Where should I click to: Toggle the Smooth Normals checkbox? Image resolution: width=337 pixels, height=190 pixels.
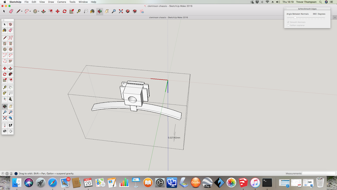click(x=288, y=22)
